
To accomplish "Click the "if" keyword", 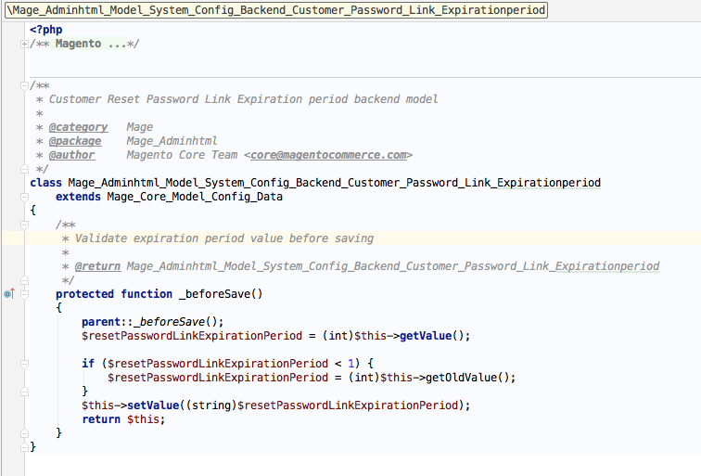I will click(87, 364).
